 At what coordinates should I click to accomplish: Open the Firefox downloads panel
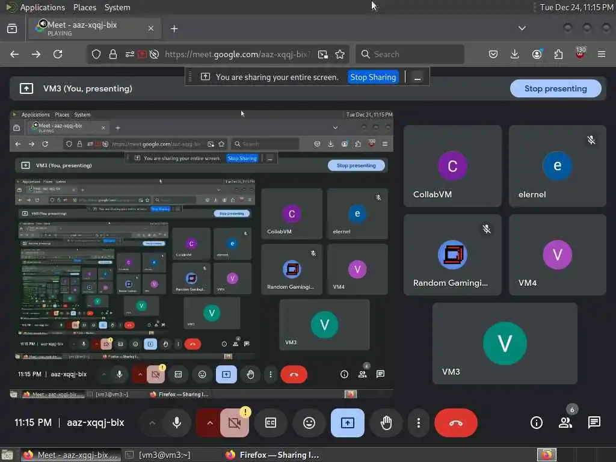(x=515, y=54)
